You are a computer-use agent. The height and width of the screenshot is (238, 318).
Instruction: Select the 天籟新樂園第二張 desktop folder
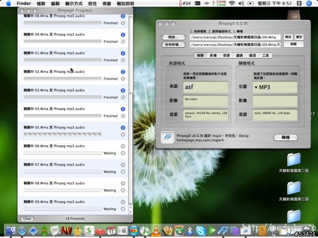click(294, 163)
